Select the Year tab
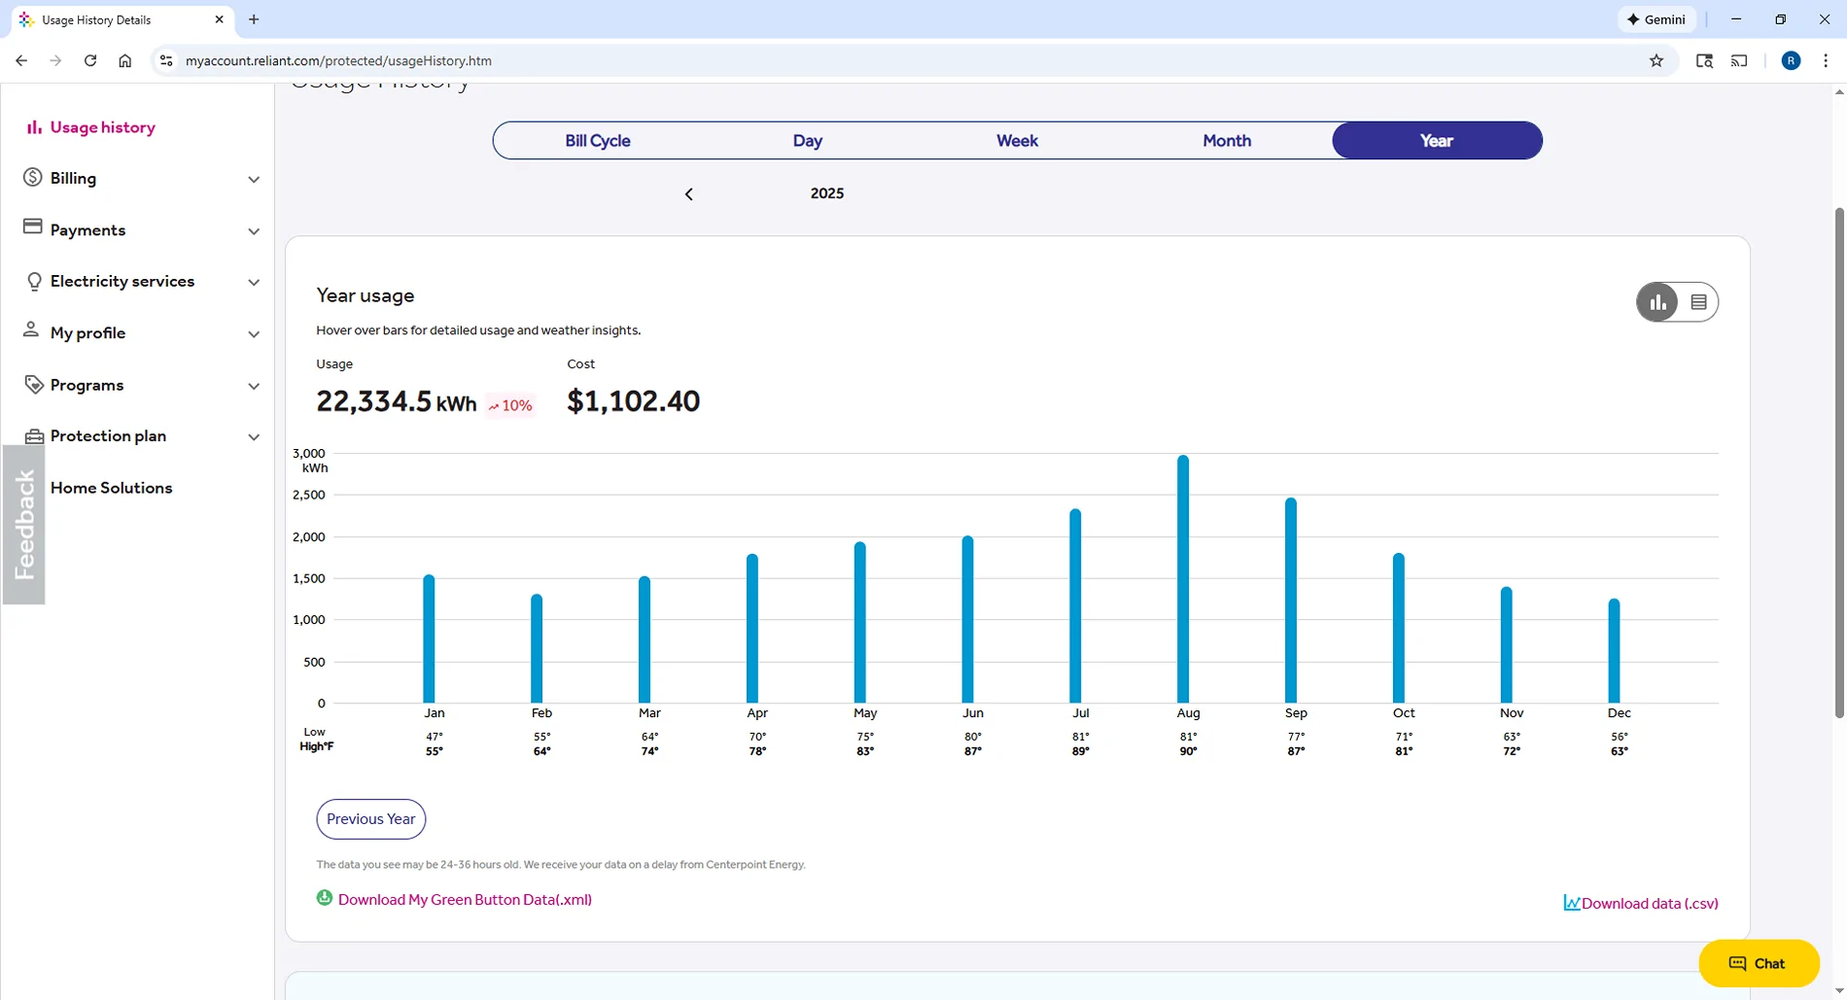Image resolution: width=1847 pixels, height=1000 pixels. (x=1436, y=141)
